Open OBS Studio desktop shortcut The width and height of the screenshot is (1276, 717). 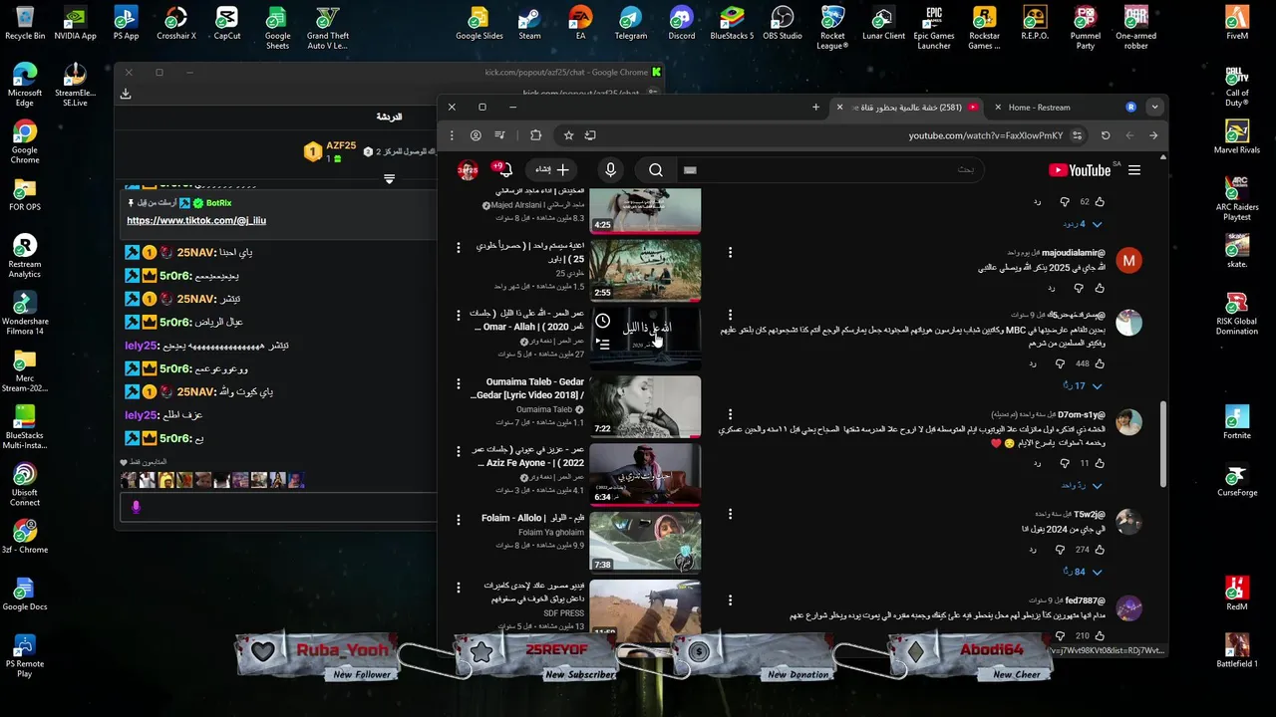click(783, 24)
